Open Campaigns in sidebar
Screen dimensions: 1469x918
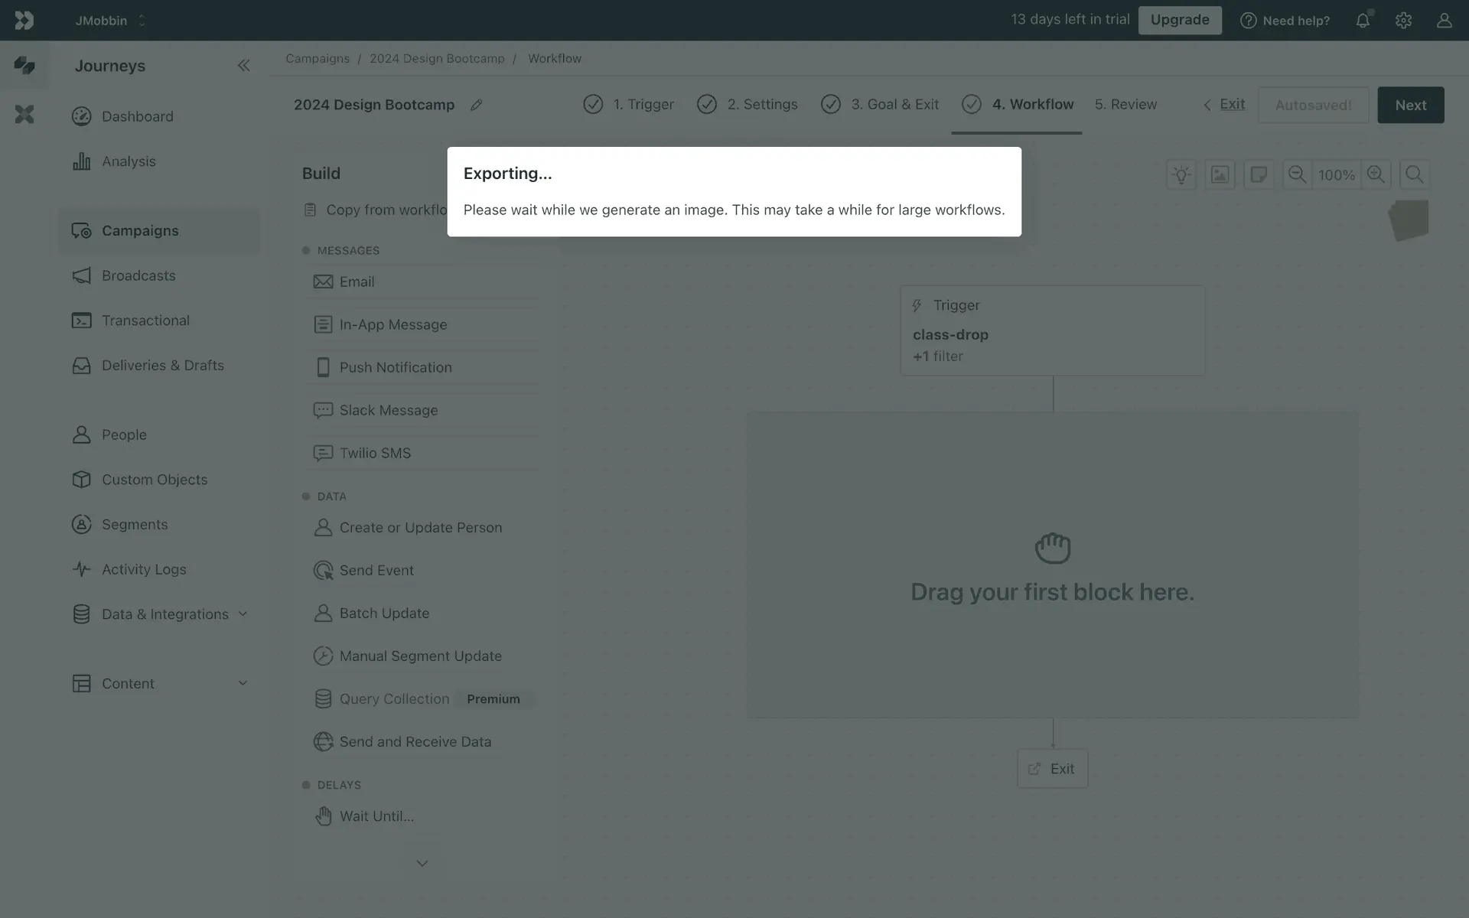tap(140, 231)
